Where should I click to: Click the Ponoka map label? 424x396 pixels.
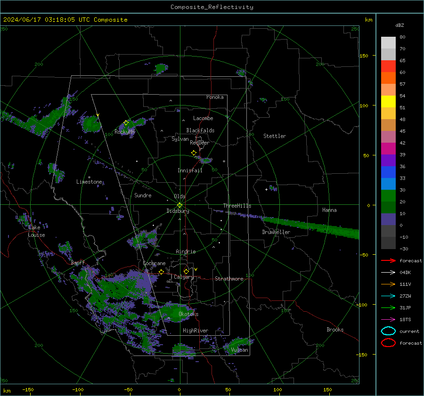[x=215, y=97]
